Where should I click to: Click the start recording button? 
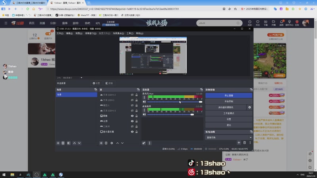(x=229, y=101)
